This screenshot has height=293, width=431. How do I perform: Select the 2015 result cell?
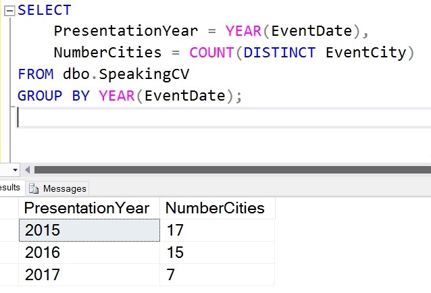[88, 230]
